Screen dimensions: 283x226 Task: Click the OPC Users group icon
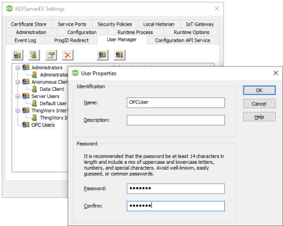(x=26, y=125)
